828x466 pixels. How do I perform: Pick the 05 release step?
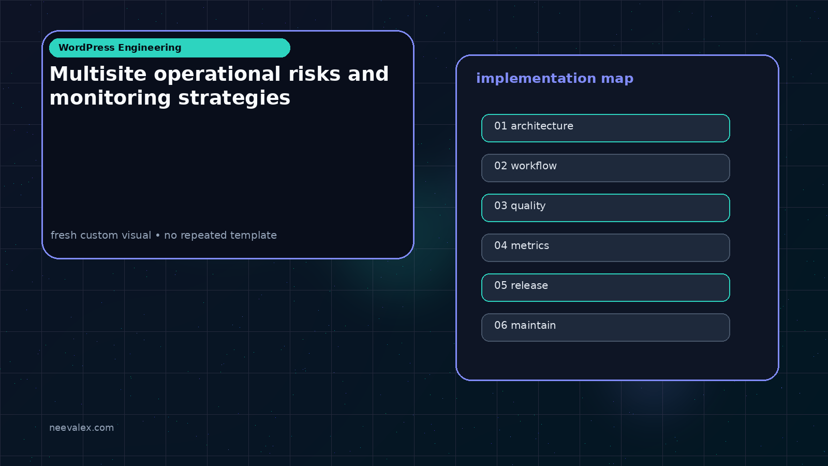pyautogui.click(x=605, y=287)
